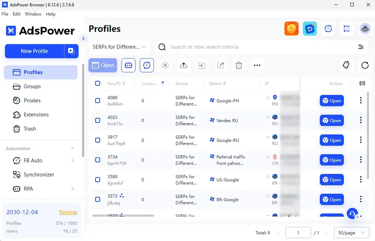This screenshot has height=241, width=375.
Task: Check the box for profile 4023
Action: (97, 120)
